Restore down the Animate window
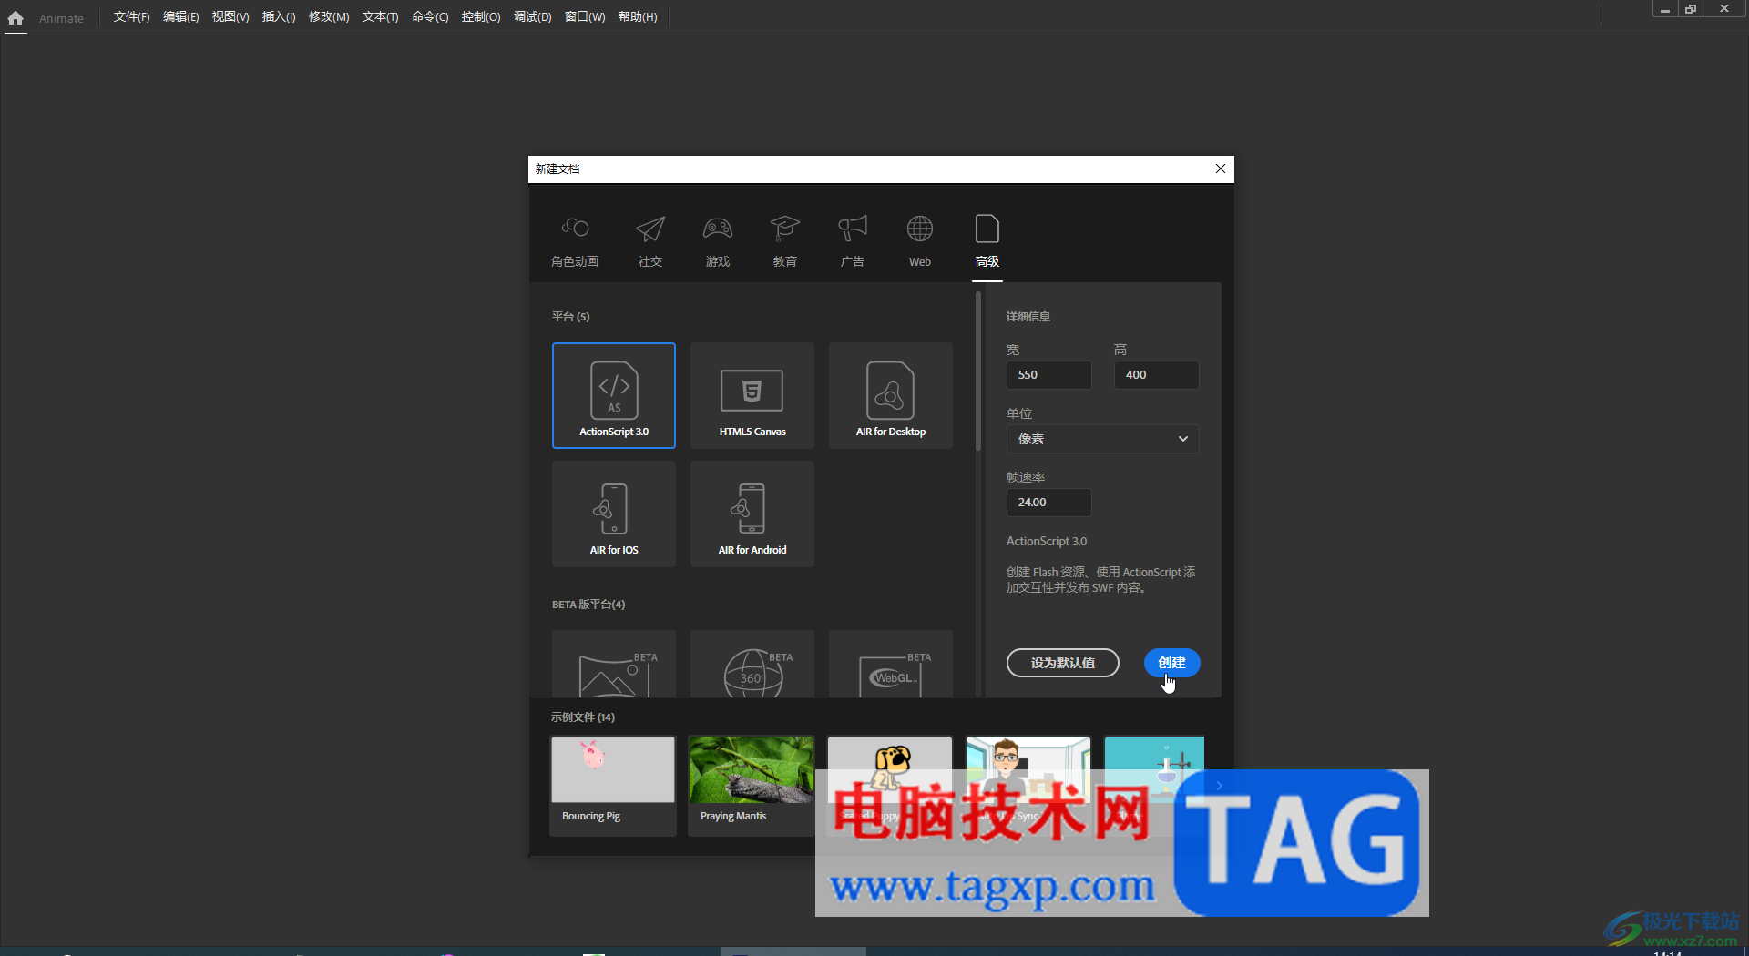The image size is (1749, 956). [1691, 9]
